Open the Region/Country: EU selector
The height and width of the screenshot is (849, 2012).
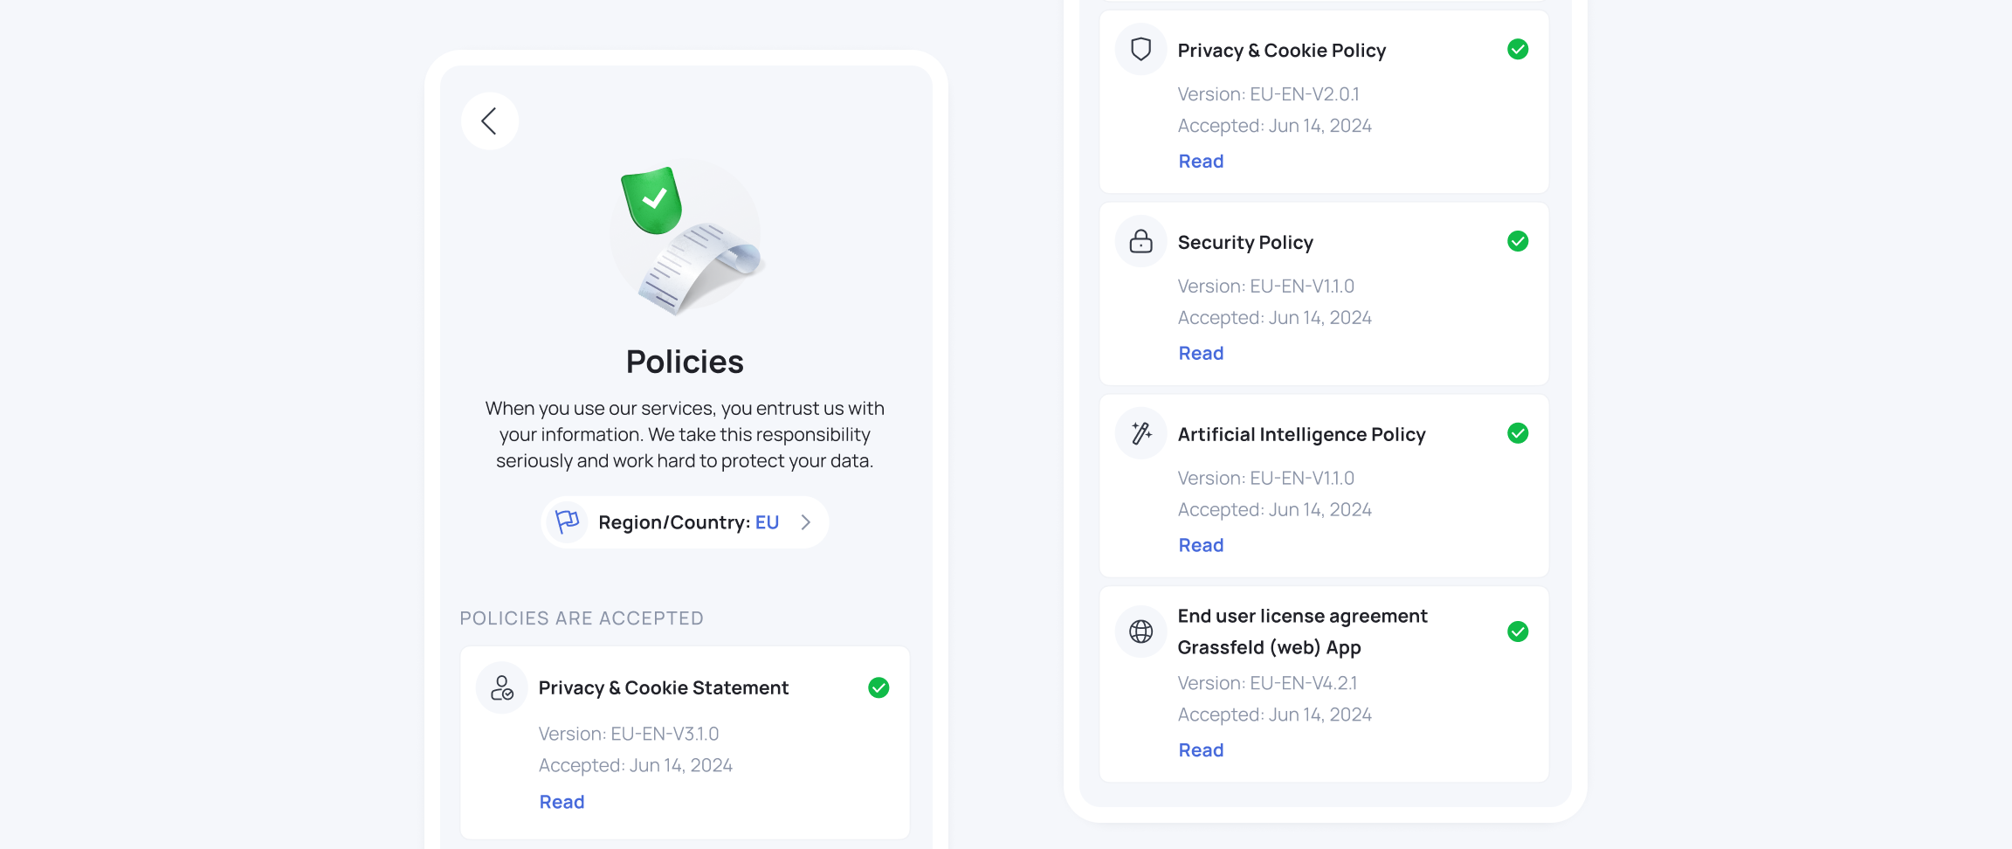686,522
